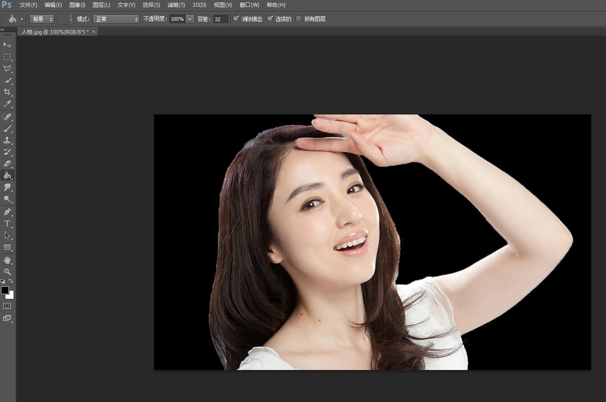Select the Quick Selection tool
This screenshot has width=606, height=402.
click(x=7, y=80)
